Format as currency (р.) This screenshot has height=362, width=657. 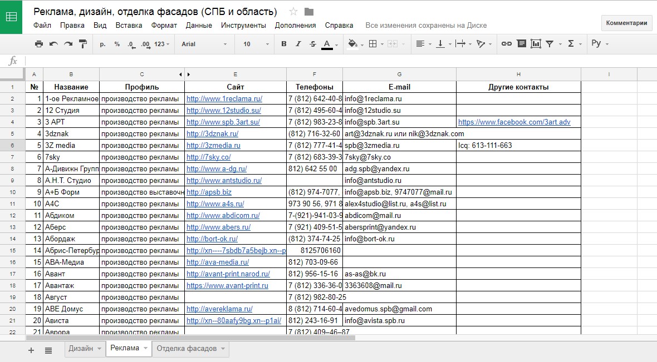click(102, 44)
